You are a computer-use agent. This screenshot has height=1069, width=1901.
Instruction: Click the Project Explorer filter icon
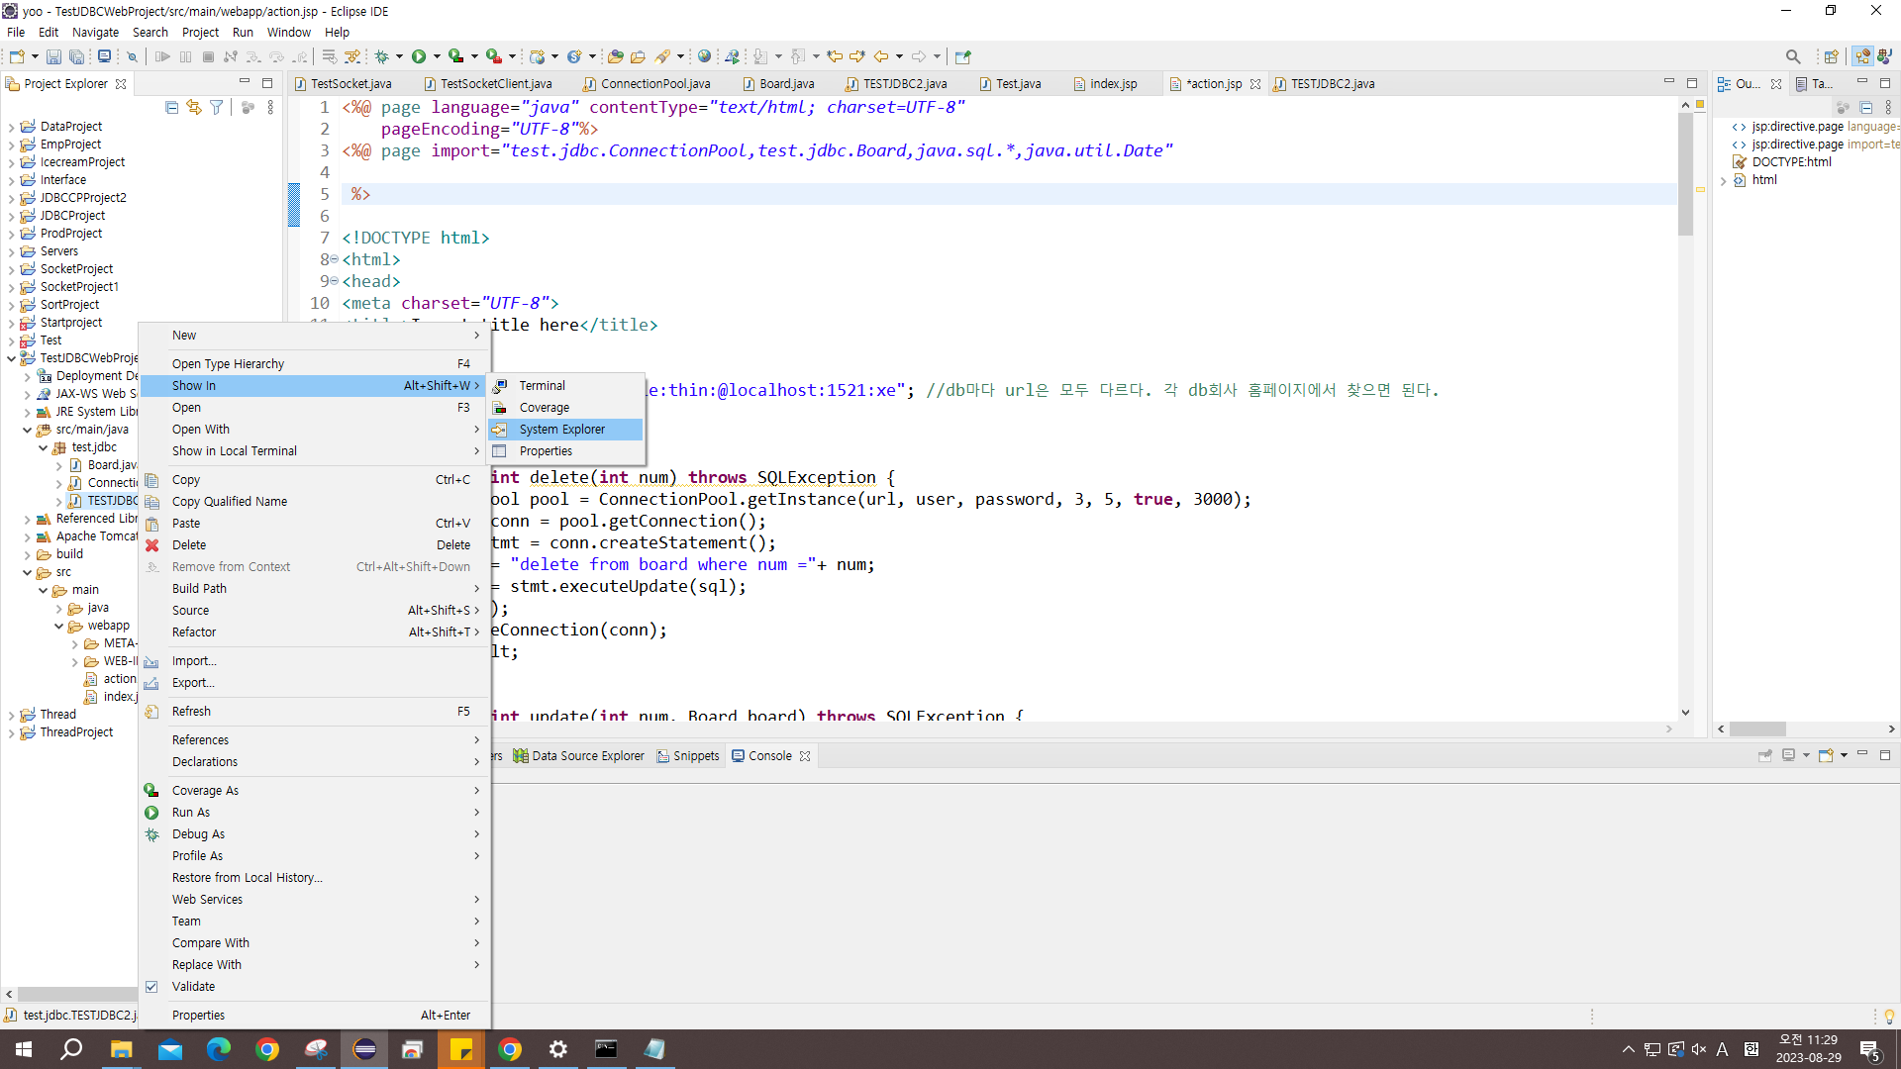(216, 107)
